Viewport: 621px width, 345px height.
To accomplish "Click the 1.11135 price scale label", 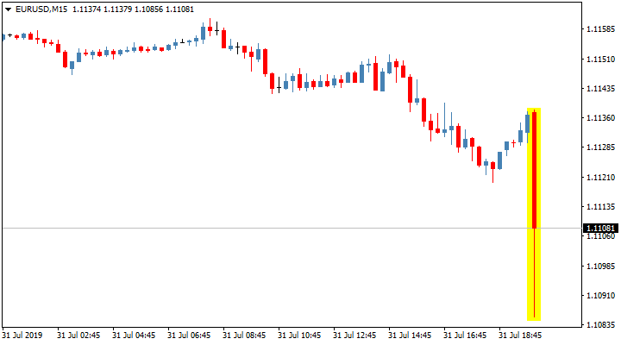I will click(x=601, y=207).
